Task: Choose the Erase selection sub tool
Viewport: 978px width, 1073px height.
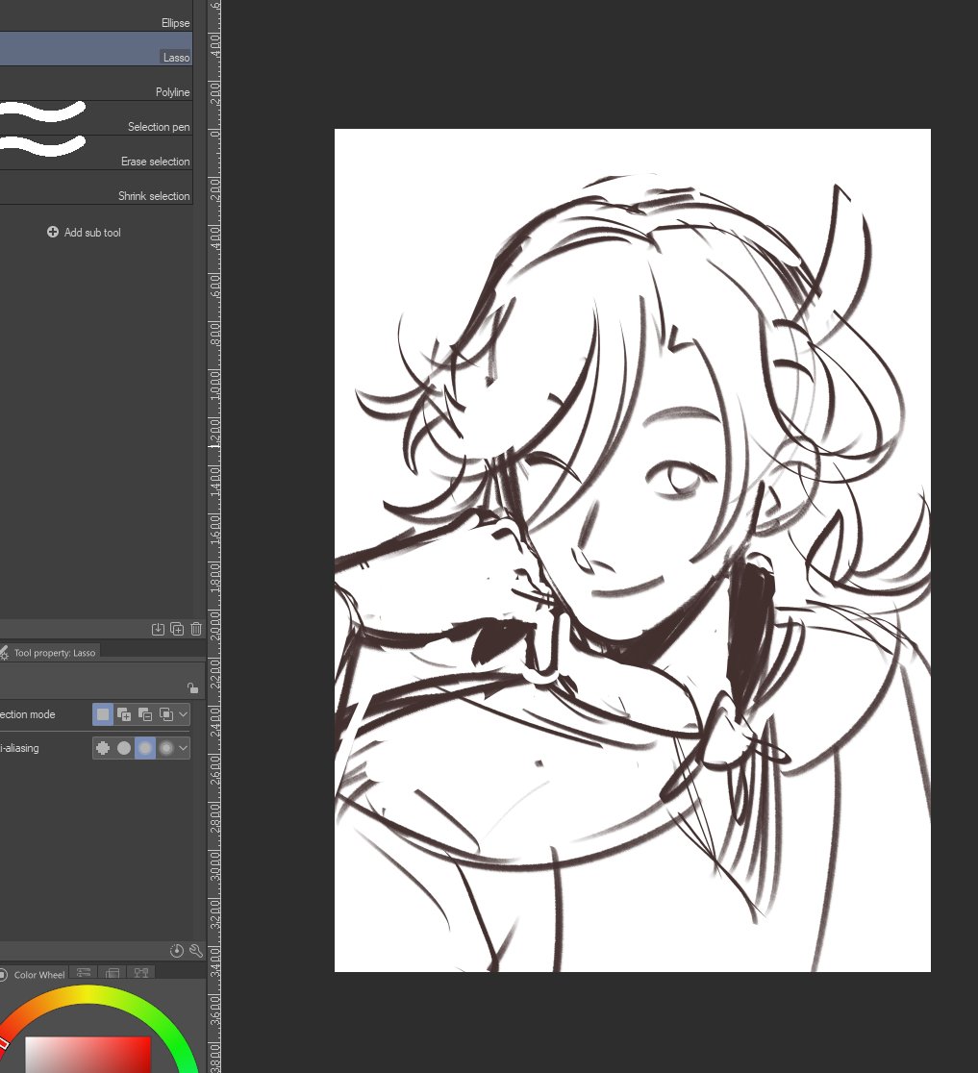Action: point(96,153)
